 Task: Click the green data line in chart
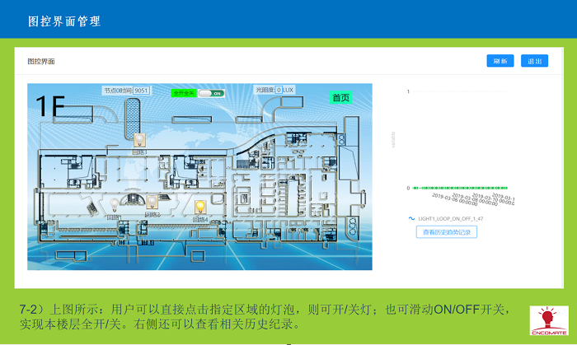click(462, 188)
